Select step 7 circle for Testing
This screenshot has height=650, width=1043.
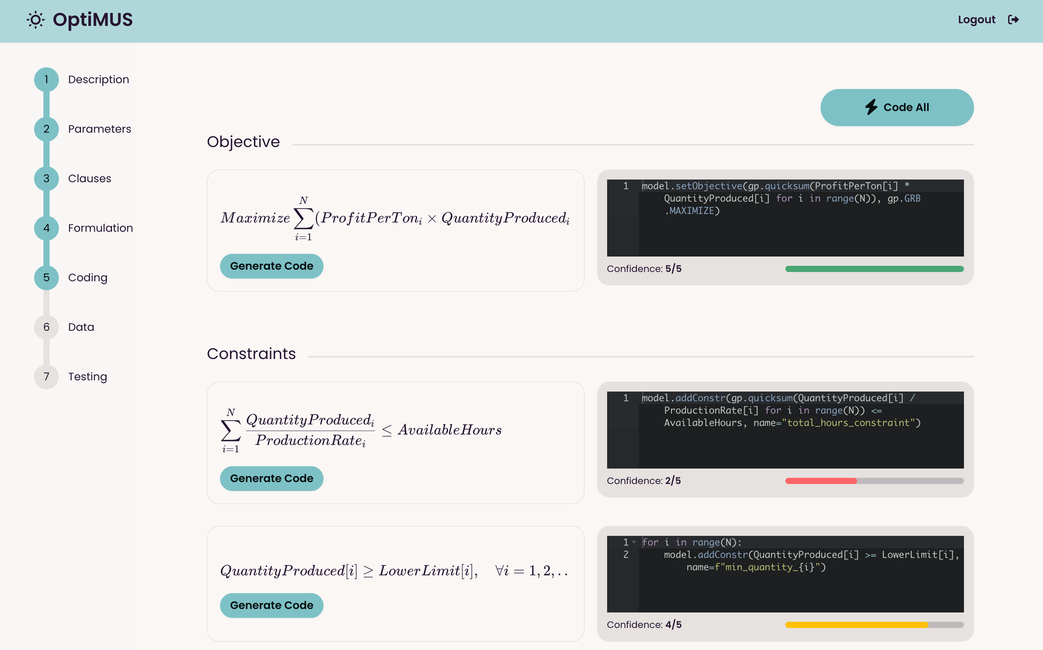[x=46, y=376]
